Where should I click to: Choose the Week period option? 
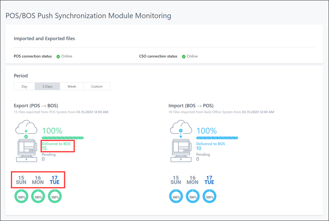click(72, 86)
